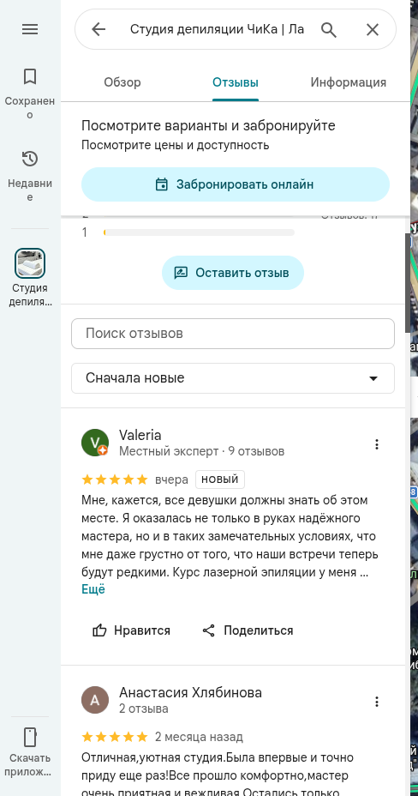The width and height of the screenshot is (418, 796).
Task: Click the Оставить отзыв button
Action: [x=233, y=273]
